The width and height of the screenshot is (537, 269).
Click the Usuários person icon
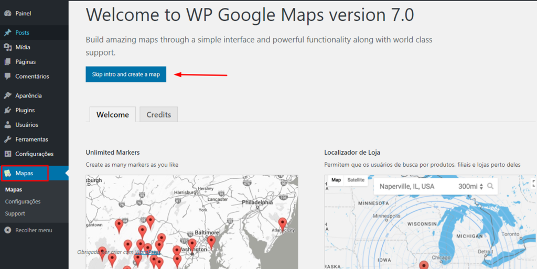pyautogui.click(x=7, y=125)
